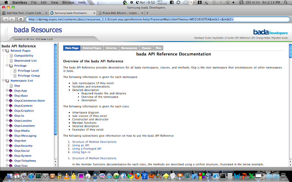The height and width of the screenshot is (182, 292).
Task: Open the Xcode icon in the Dock
Action: (x=194, y=176)
